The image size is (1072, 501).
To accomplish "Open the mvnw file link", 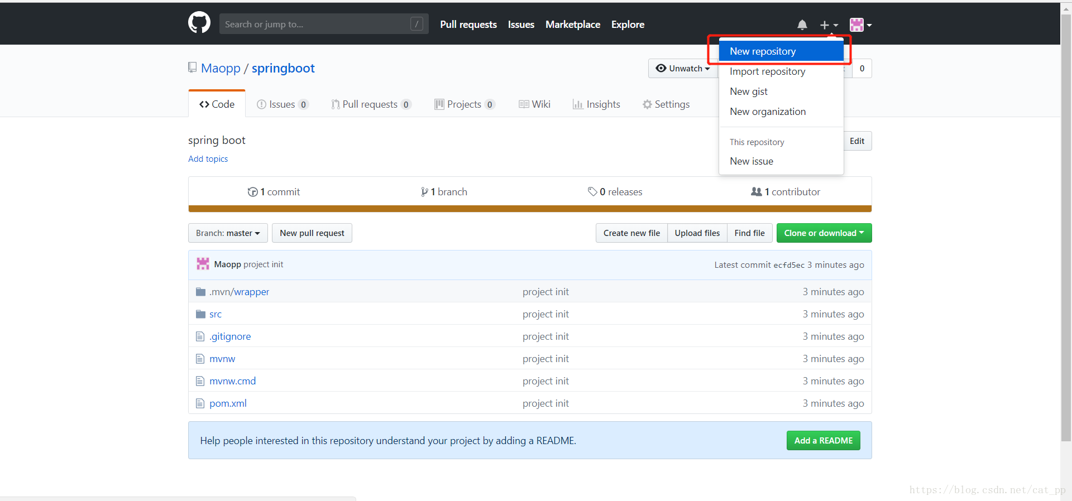I will 222,359.
